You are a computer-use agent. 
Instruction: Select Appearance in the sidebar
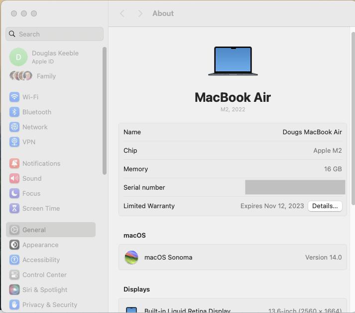[x=40, y=245]
